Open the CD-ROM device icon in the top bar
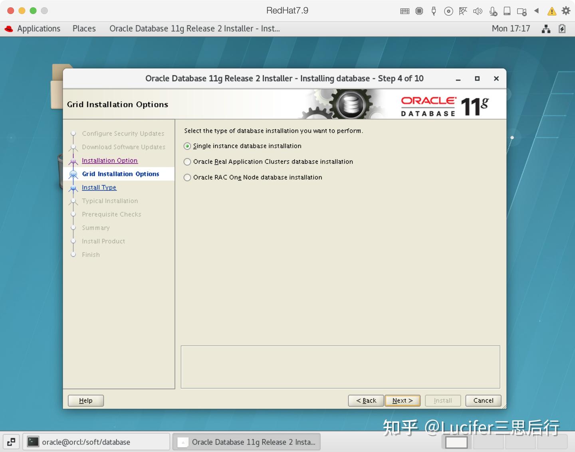This screenshot has width=575, height=452. 448,11
